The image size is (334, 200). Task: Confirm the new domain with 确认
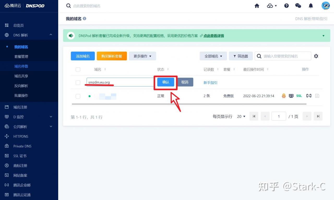(x=166, y=82)
